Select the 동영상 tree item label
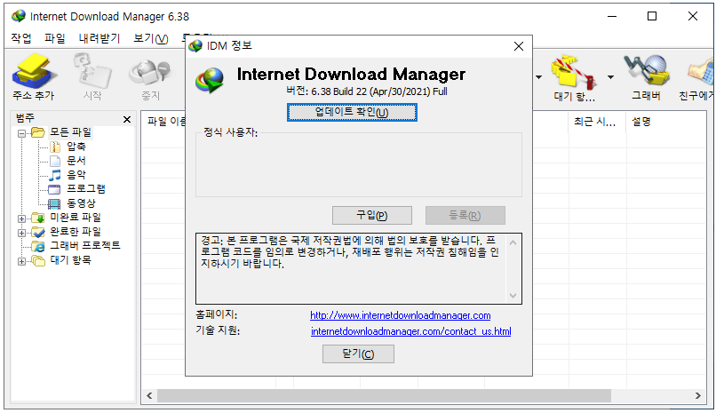This screenshot has height=413, width=716. click(81, 203)
